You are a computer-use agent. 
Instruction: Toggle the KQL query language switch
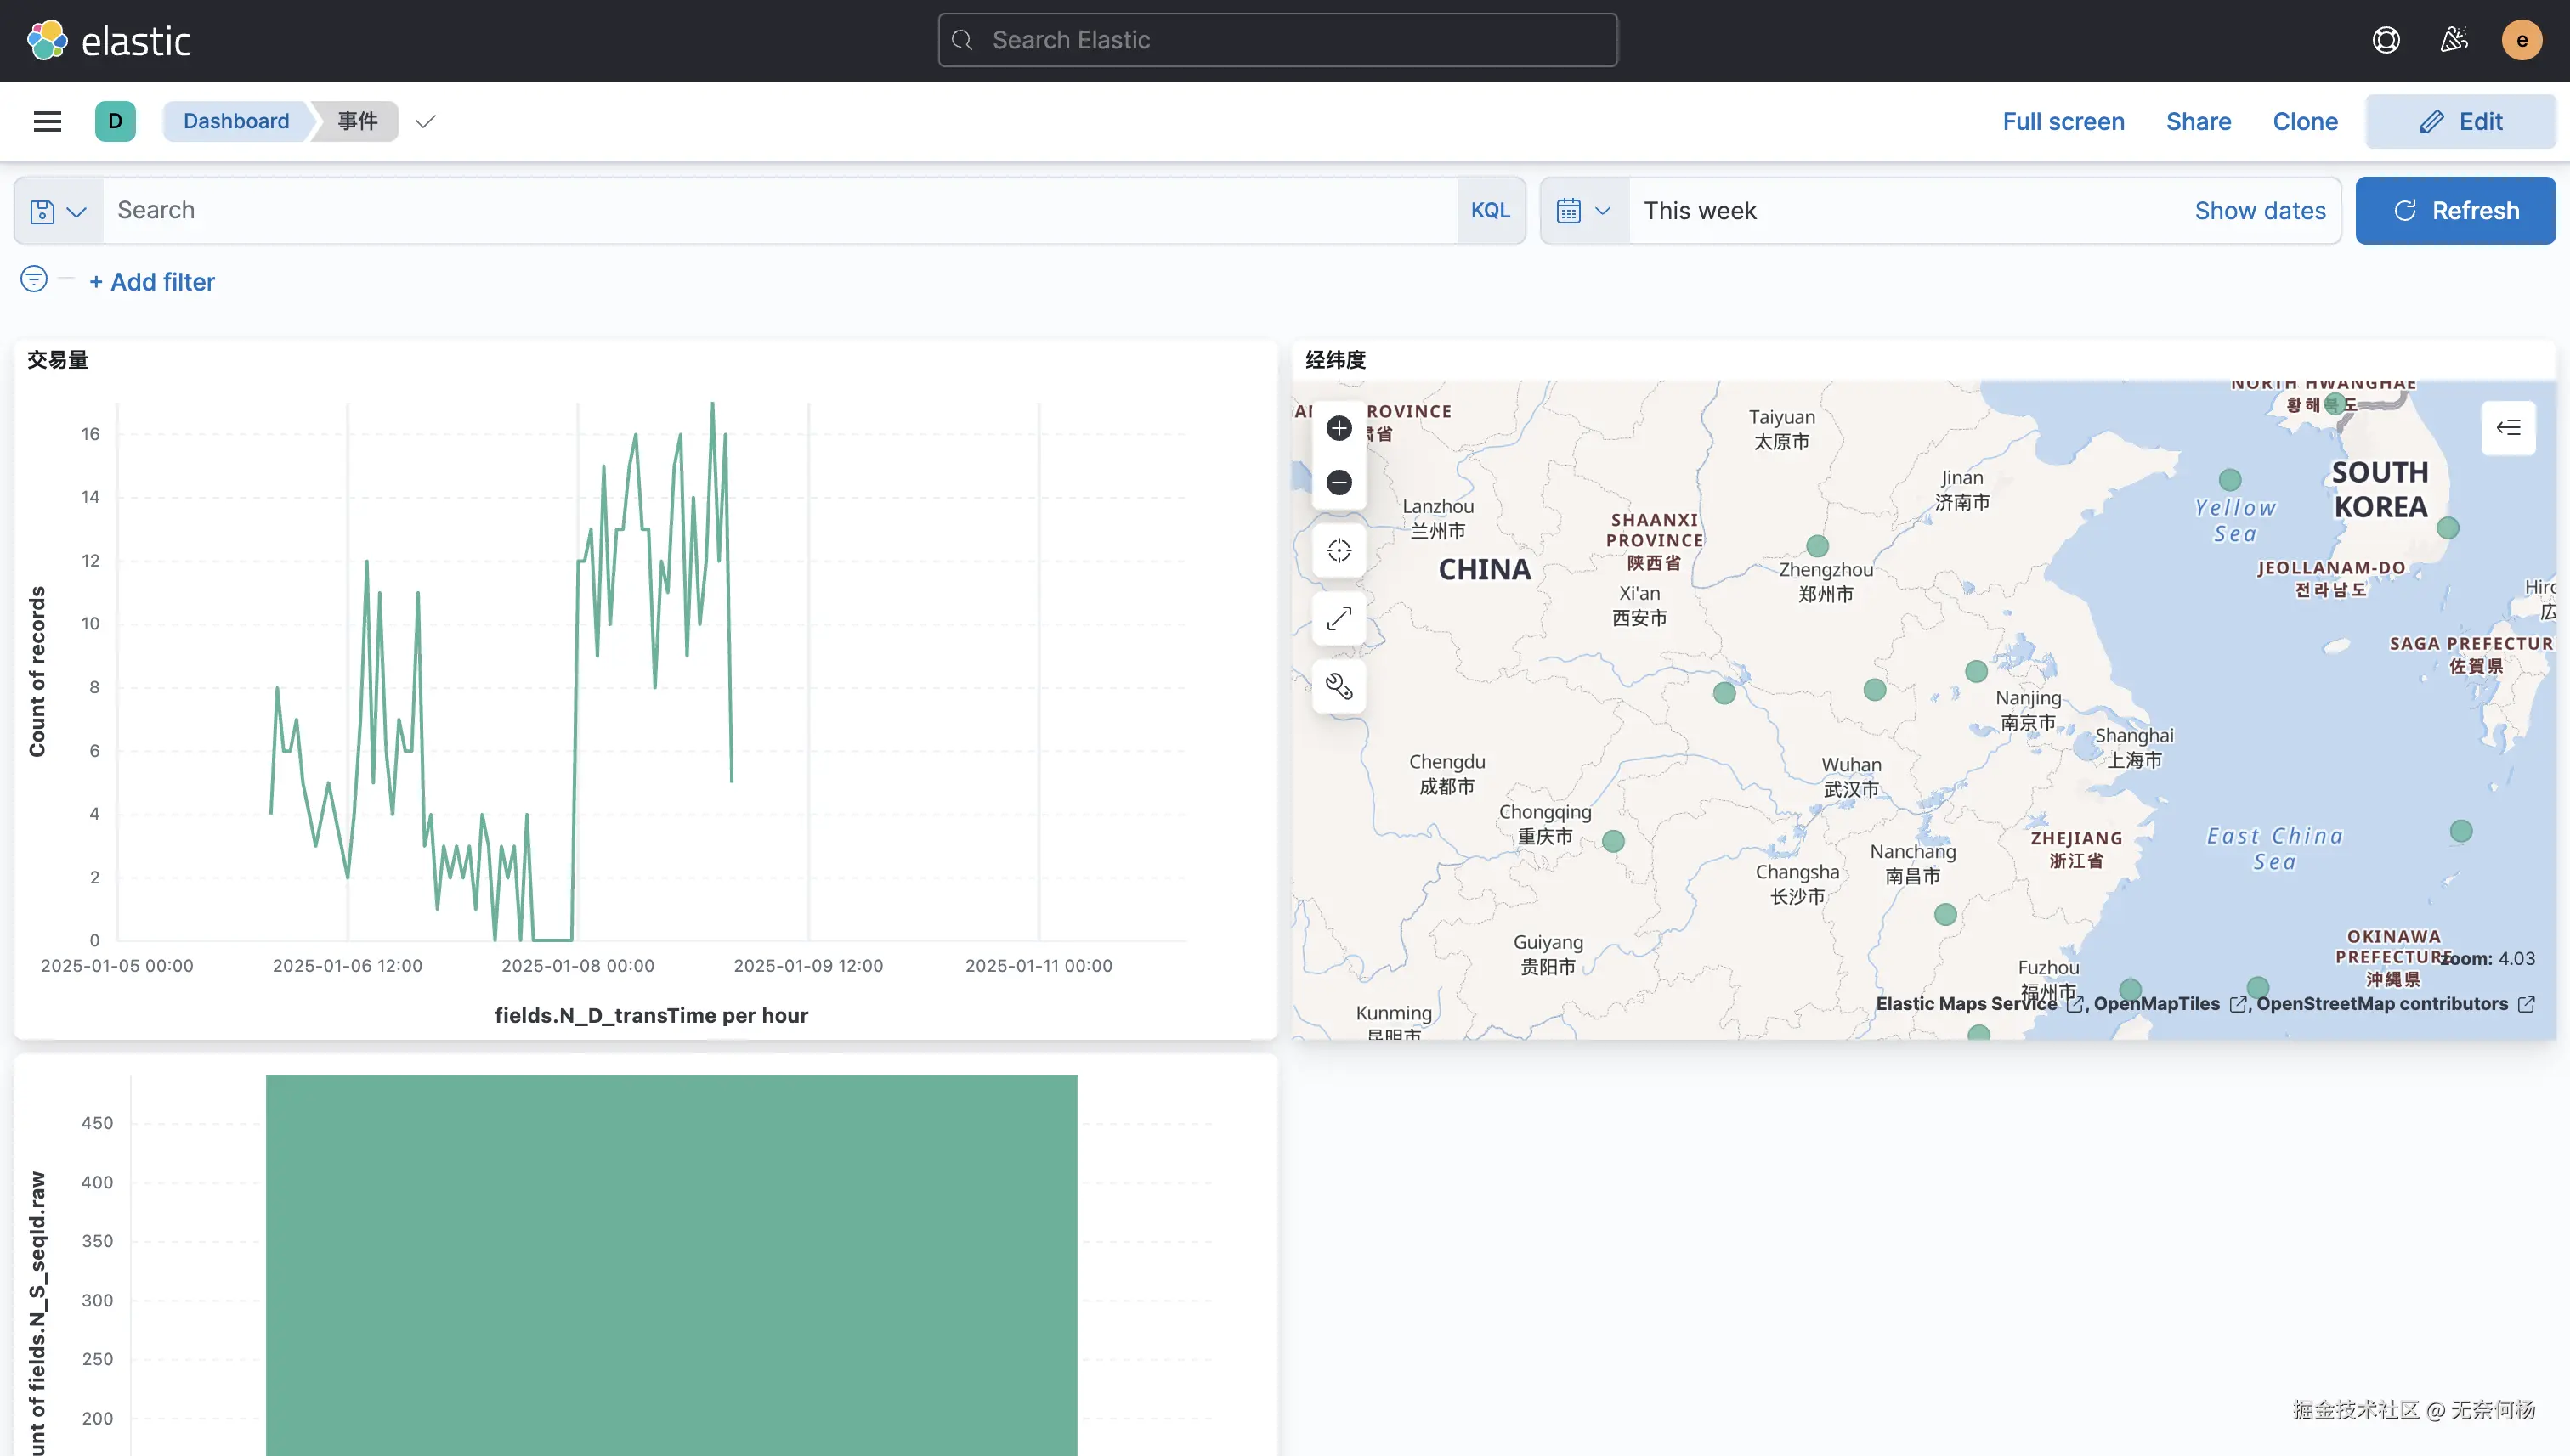coord(1490,210)
